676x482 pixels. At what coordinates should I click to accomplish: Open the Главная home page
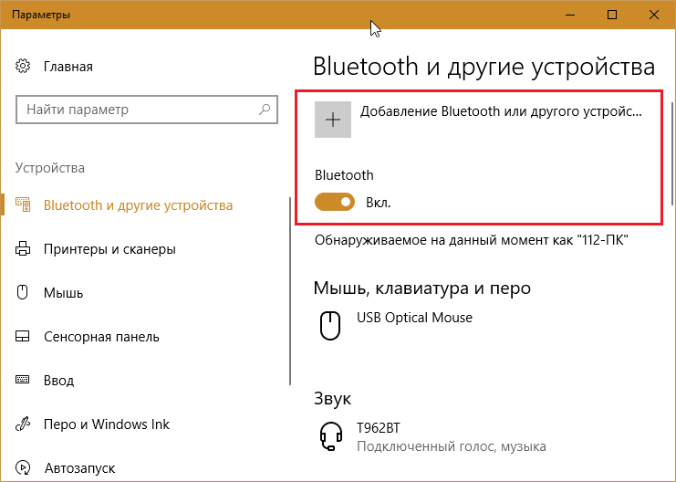[x=68, y=67]
